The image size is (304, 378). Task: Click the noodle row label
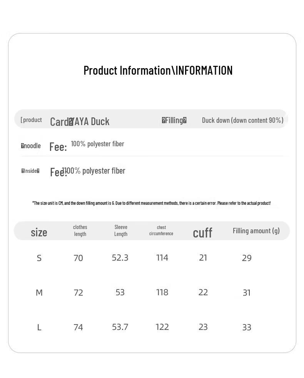[31, 146]
